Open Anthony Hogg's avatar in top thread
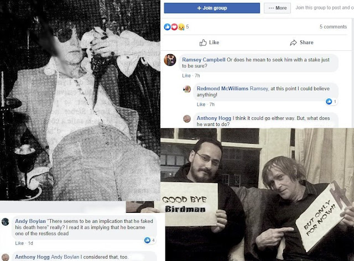Screen dimensions: 354x261 tap(187, 119)
